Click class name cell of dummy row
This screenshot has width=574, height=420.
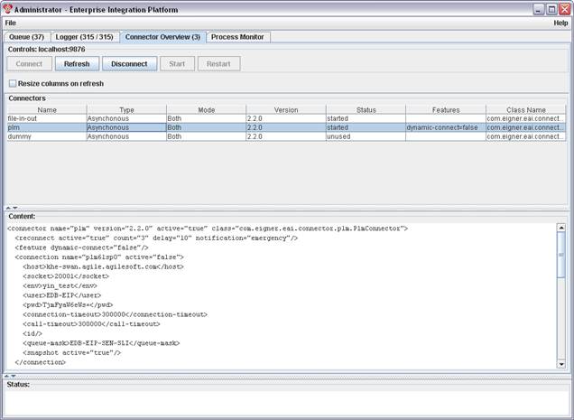(526, 136)
